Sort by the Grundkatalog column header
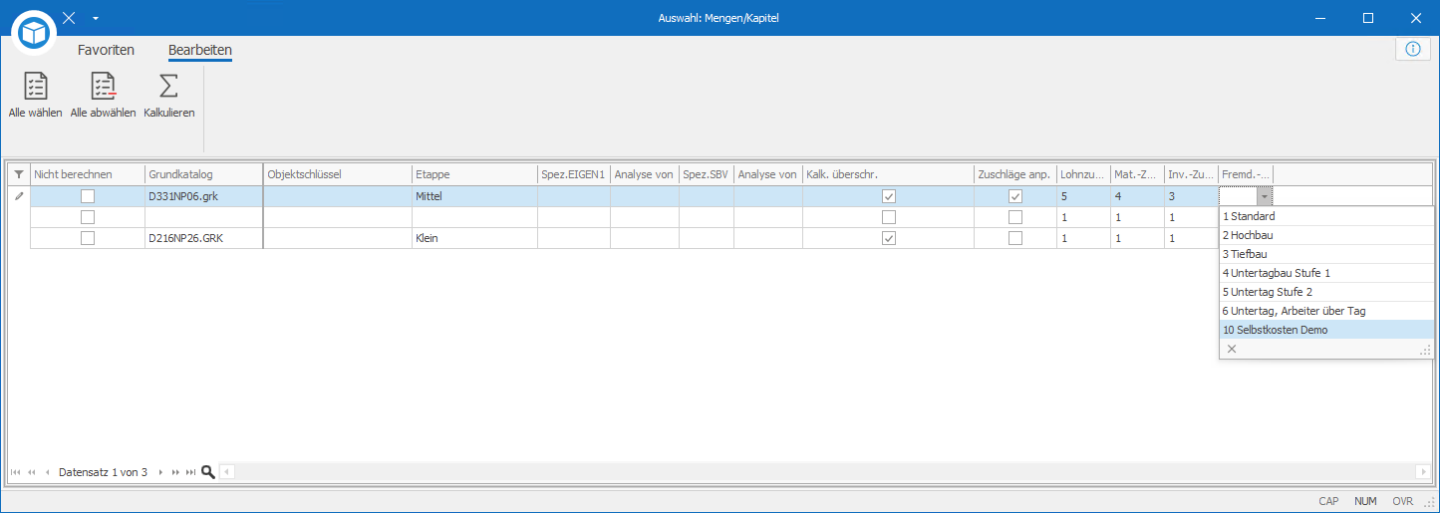 click(x=204, y=174)
